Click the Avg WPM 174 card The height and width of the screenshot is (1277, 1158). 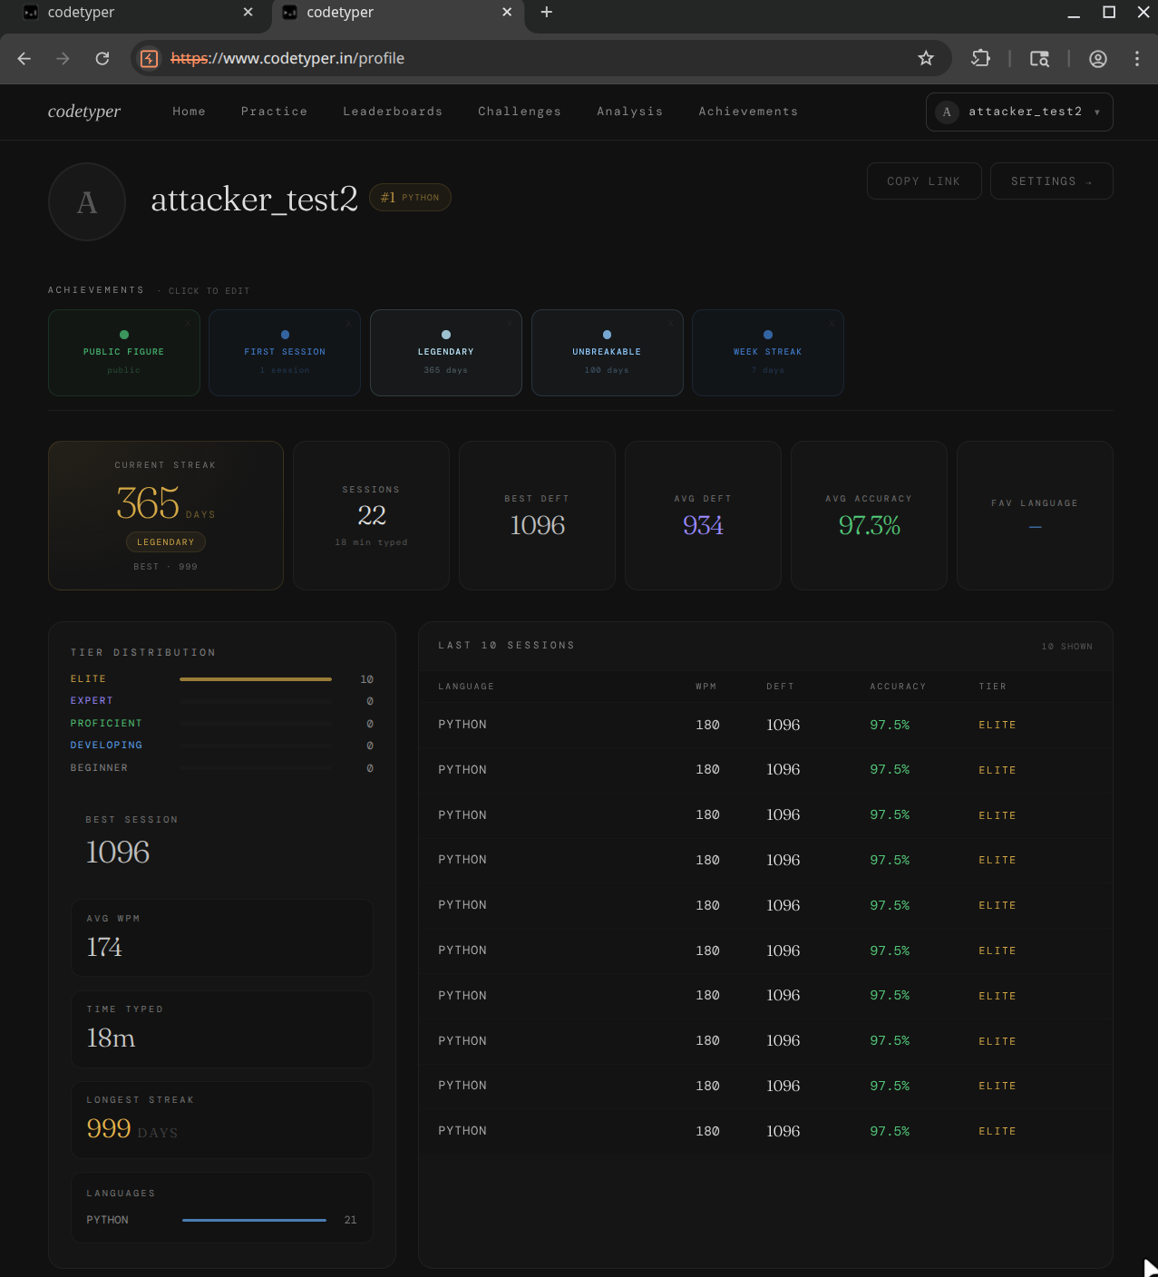tap(222, 938)
